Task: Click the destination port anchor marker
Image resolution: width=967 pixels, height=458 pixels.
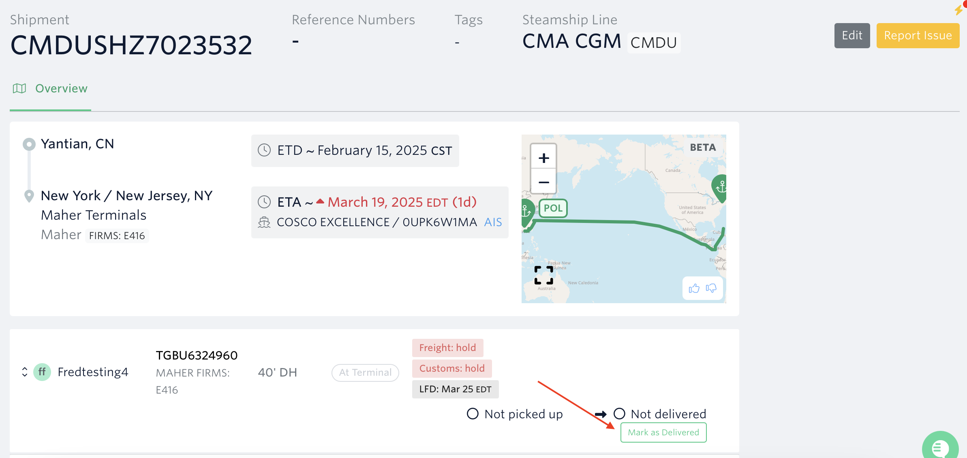Action: click(x=721, y=187)
